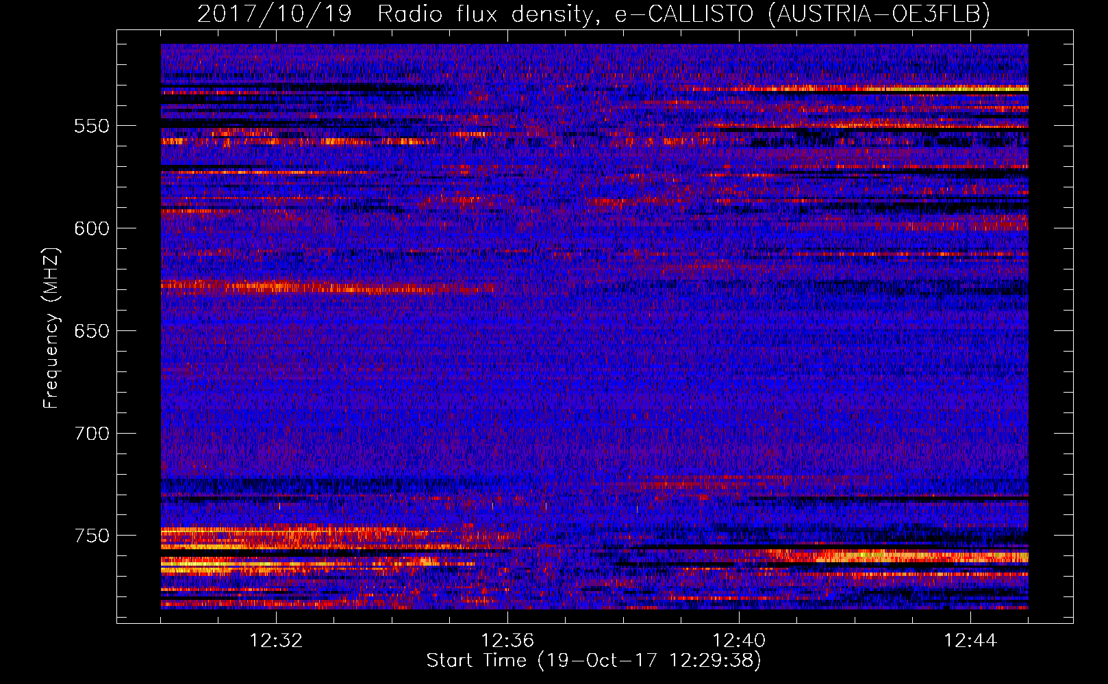Click the 750 frequency tick label
Screen dimensions: 1108x684
92,536
